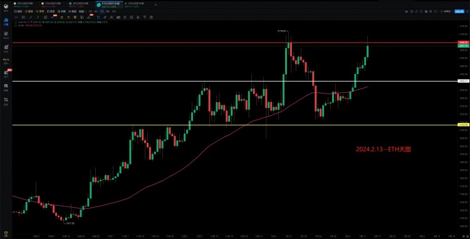The image size is (470, 239).
Task: Click the copy drawing icon
Action: click(82, 17)
